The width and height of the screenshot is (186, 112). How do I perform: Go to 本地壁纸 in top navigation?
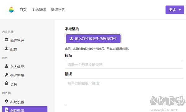pyautogui.click(x=39, y=10)
